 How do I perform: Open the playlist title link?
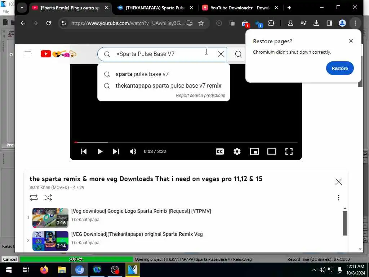click(146, 179)
